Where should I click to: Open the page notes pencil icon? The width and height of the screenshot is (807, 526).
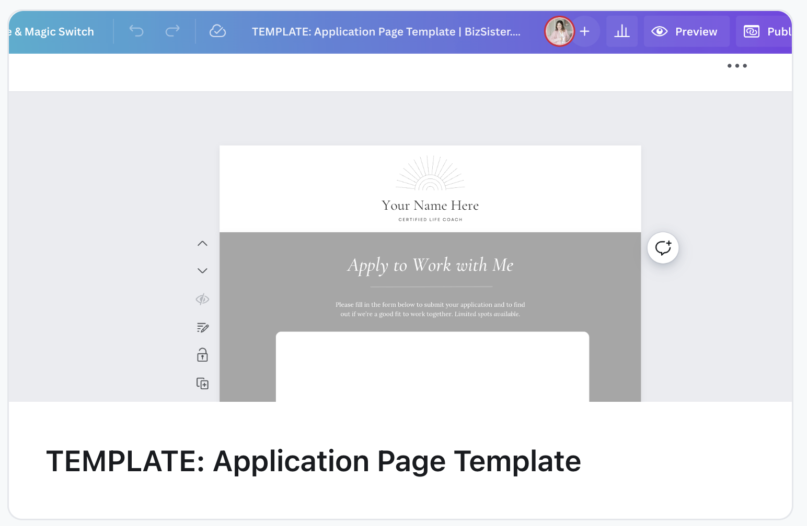(x=202, y=328)
